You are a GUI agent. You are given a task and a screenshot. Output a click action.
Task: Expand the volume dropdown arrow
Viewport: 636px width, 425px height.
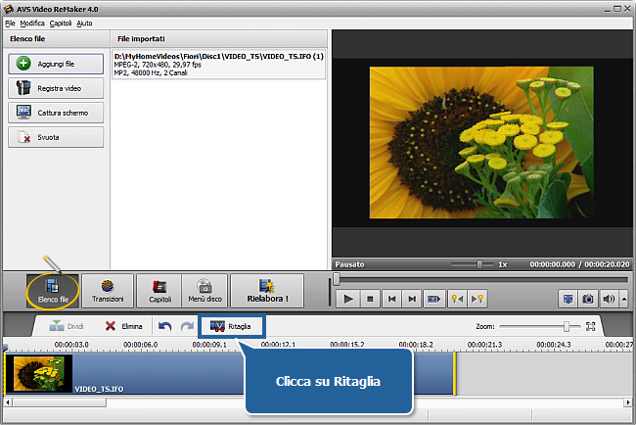[x=621, y=299]
